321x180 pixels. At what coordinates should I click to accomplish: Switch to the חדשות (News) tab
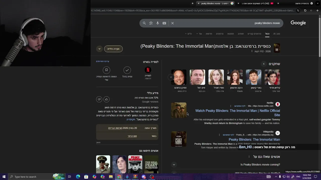(209, 34)
